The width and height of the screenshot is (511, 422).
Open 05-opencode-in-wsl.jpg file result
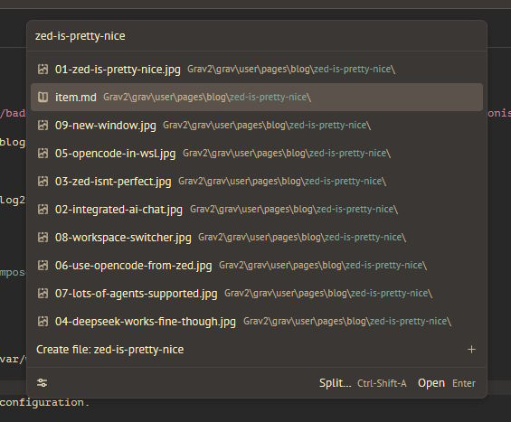[257, 153]
